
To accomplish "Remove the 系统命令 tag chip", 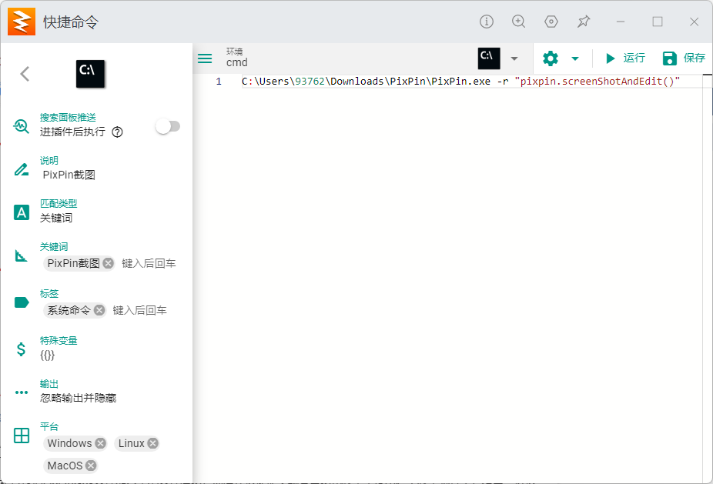I will pos(99,310).
